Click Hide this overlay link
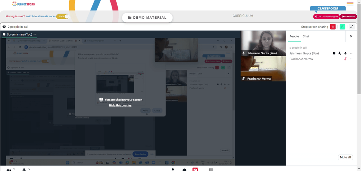Screen dimensions: 361x171 pyautogui.click(x=120, y=105)
